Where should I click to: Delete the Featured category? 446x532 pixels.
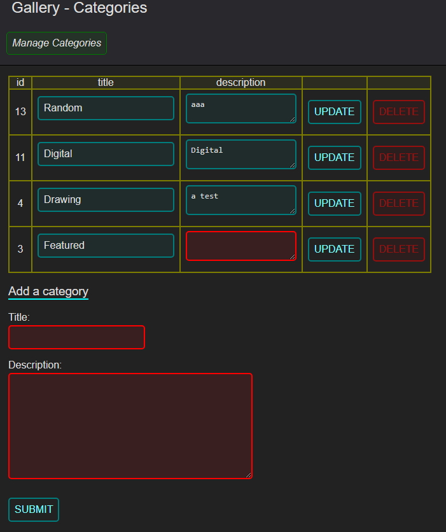pos(398,249)
